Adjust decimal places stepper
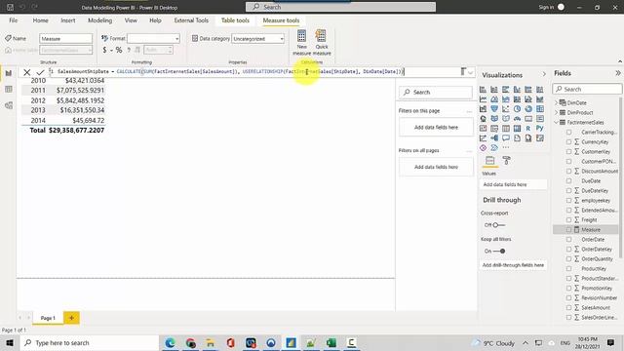Image resolution: width=624 pixels, height=351 pixels. tap(170, 50)
